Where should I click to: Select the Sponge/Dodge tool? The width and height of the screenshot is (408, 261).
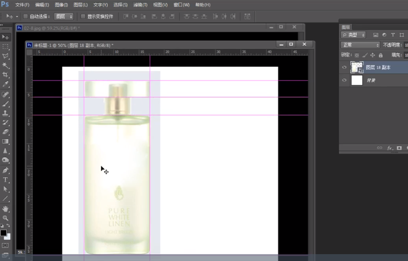[5, 160]
